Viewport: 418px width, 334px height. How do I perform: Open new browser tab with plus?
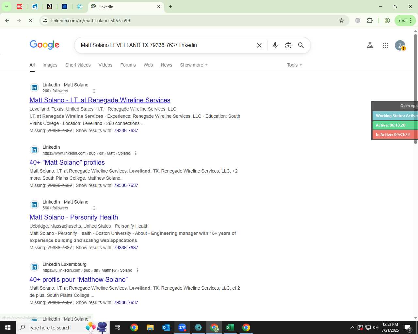click(170, 7)
